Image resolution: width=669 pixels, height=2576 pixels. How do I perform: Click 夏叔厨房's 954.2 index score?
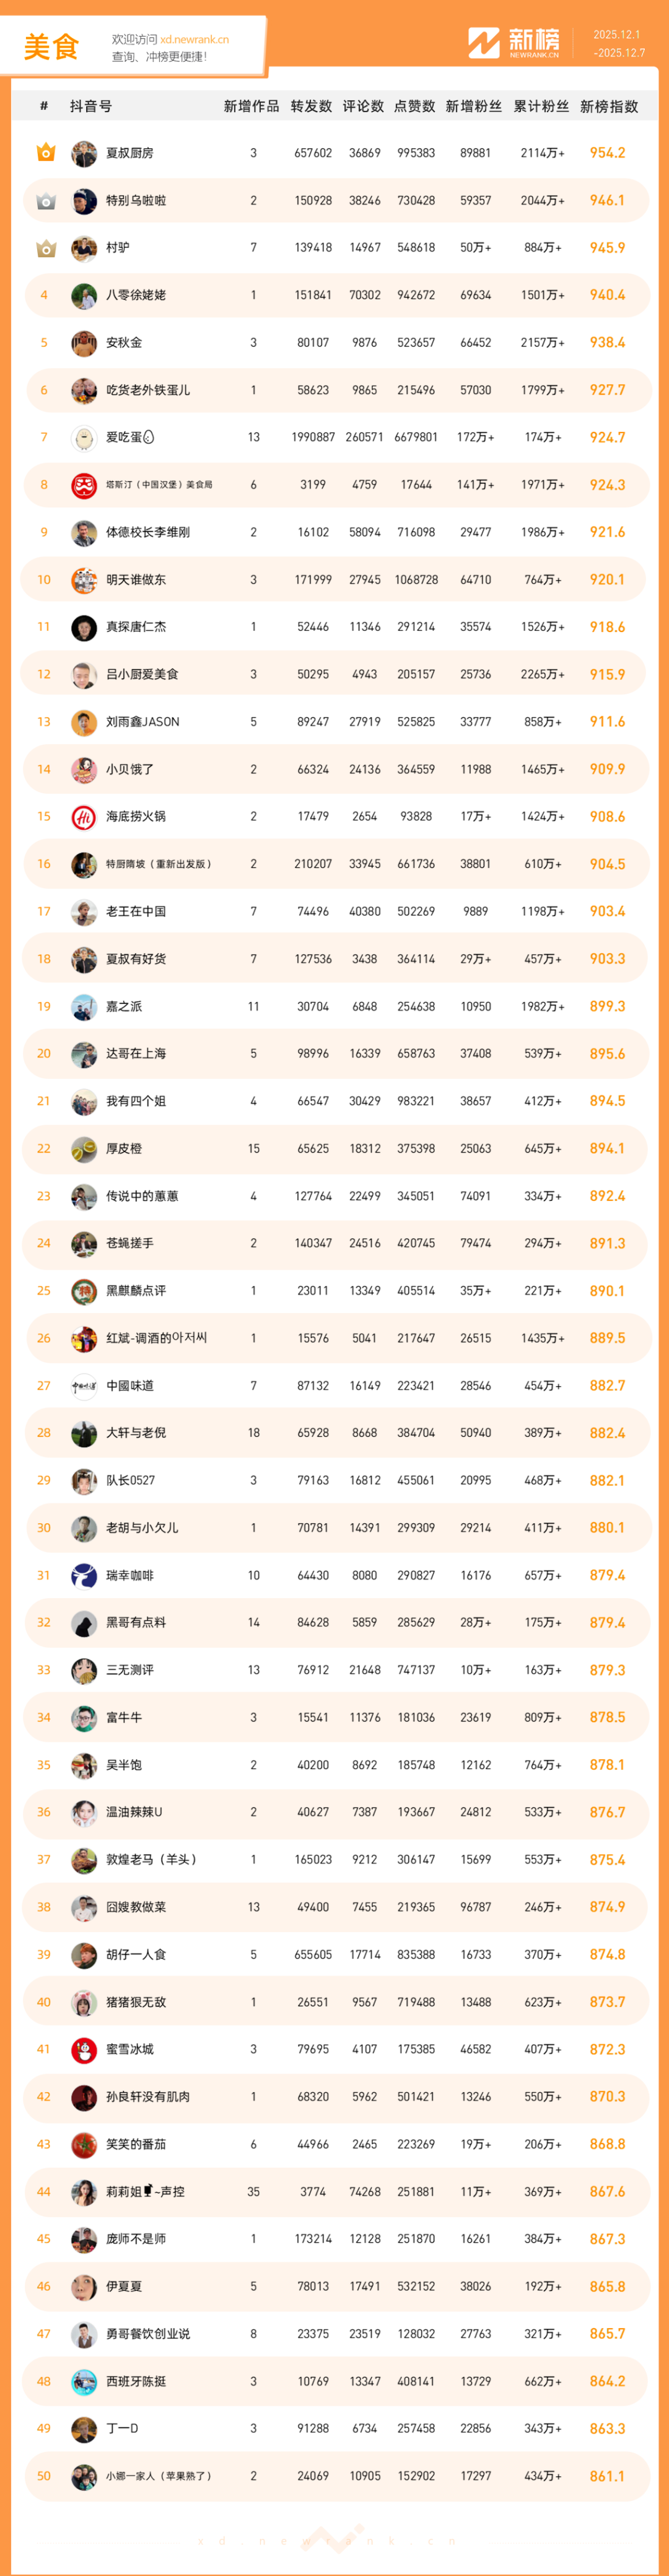click(607, 153)
